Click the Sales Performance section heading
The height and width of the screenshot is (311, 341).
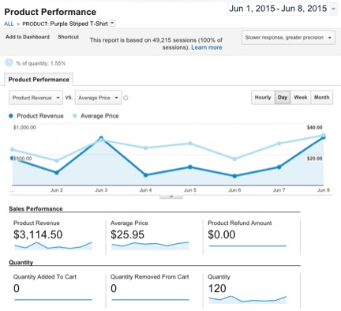(36, 208)
